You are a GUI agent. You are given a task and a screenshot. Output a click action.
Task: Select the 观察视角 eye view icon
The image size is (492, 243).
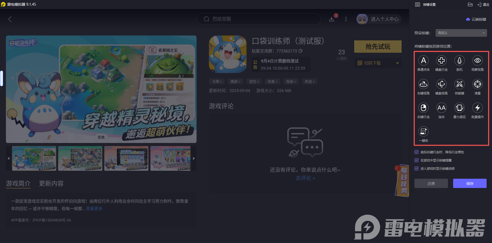tap(477, 61)
